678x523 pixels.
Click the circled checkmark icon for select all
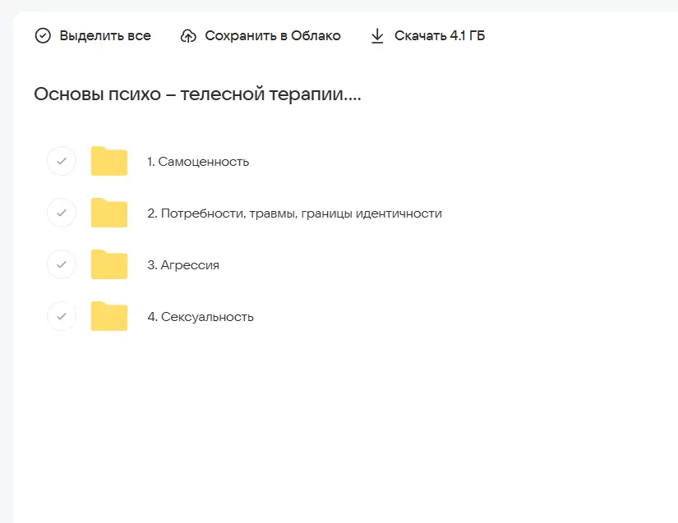coord(43,36)
